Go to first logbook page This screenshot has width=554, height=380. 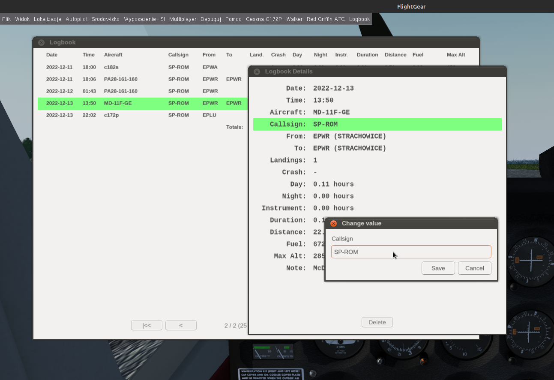click(x=147, y=325)
